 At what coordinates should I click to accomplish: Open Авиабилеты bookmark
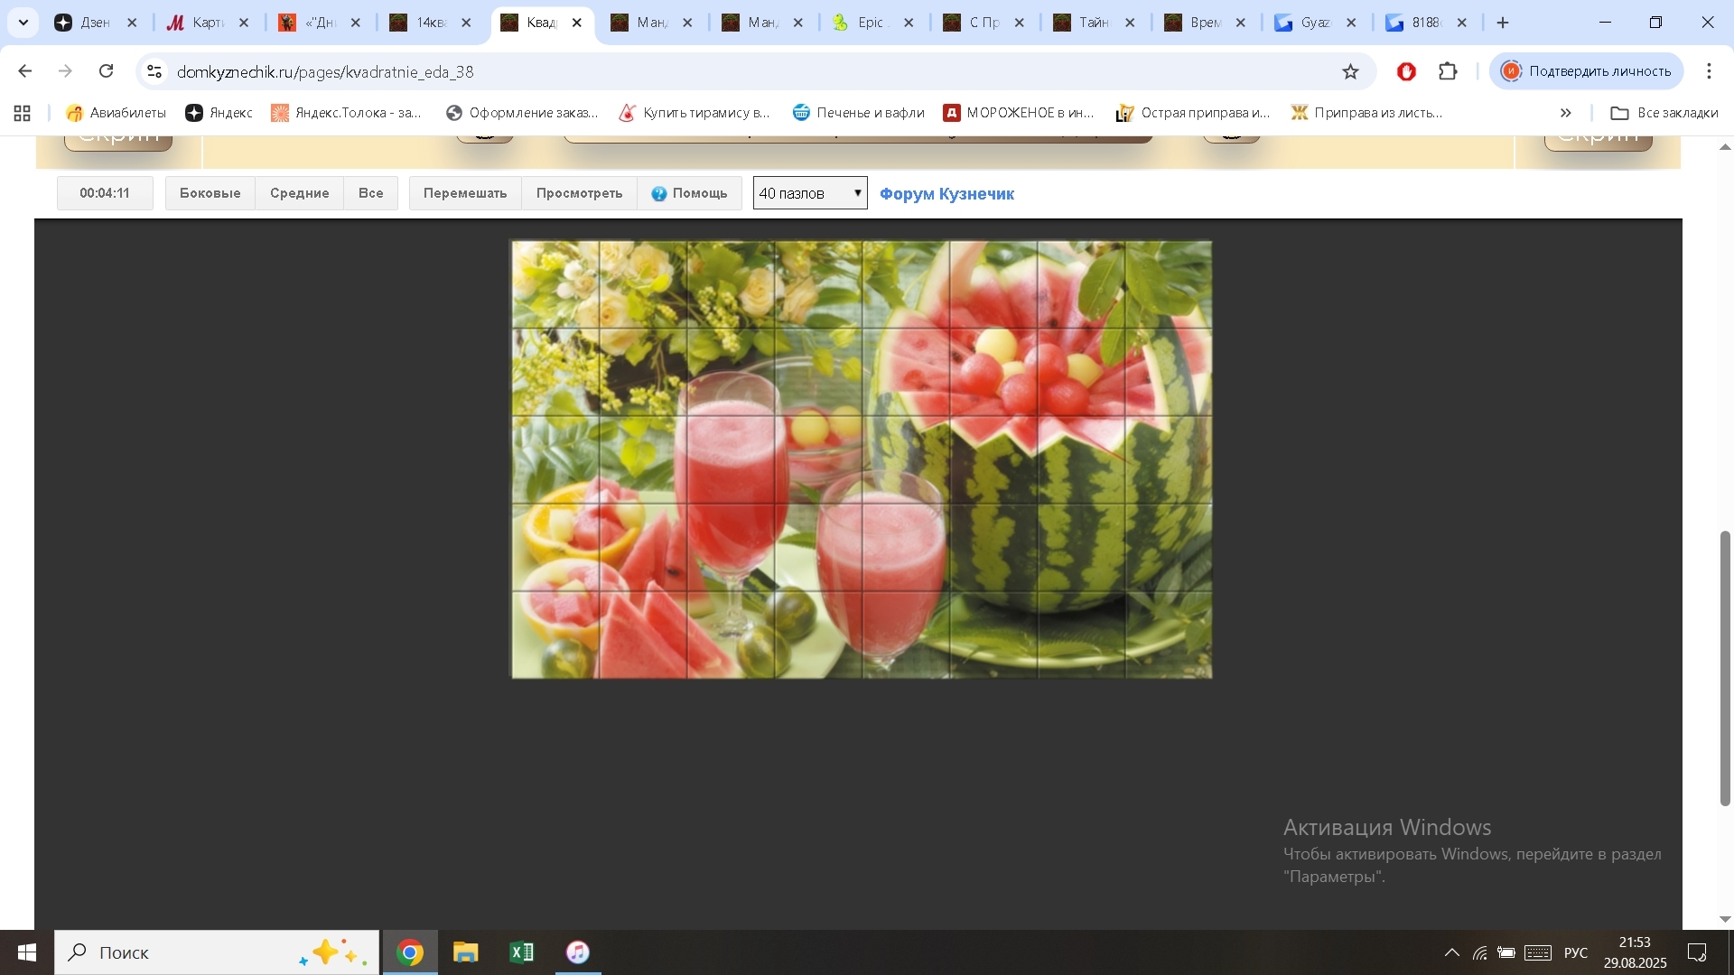[116, 113]
